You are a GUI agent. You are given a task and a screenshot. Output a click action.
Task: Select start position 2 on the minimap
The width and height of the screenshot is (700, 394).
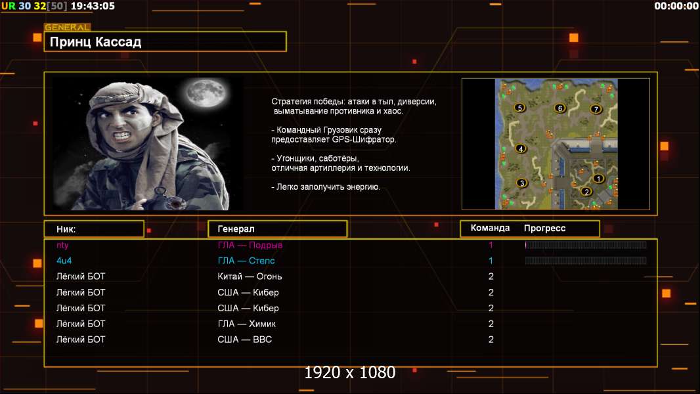pyautogui.click(x=586, y=192)
